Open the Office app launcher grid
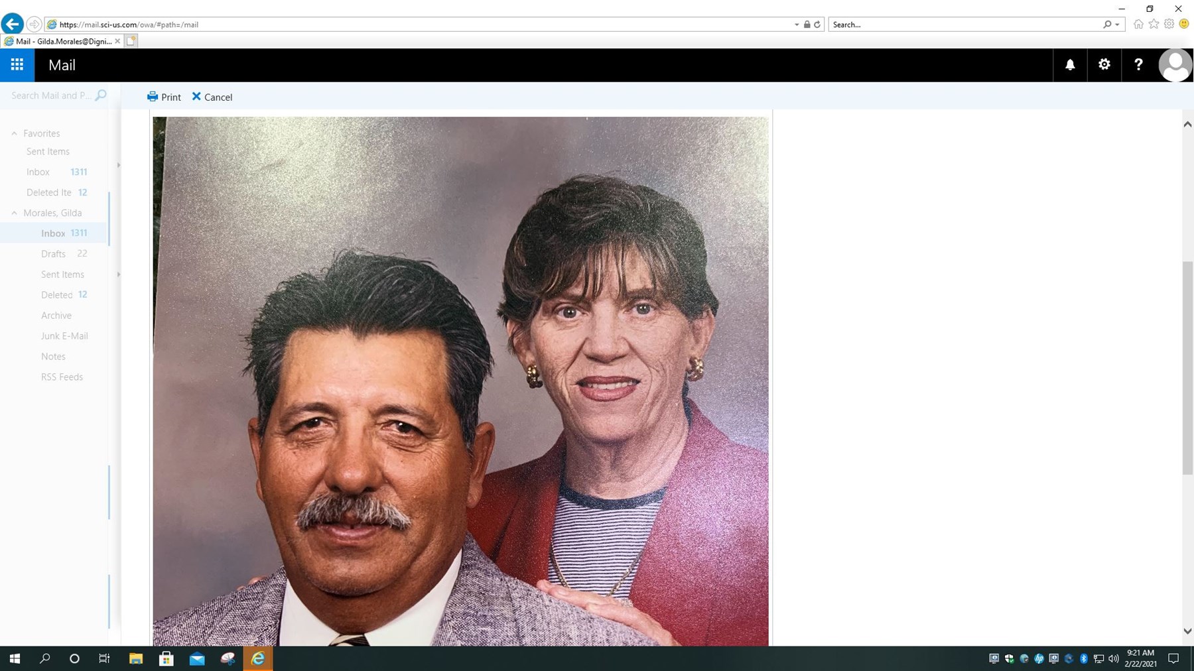 [x=17, y=64]
